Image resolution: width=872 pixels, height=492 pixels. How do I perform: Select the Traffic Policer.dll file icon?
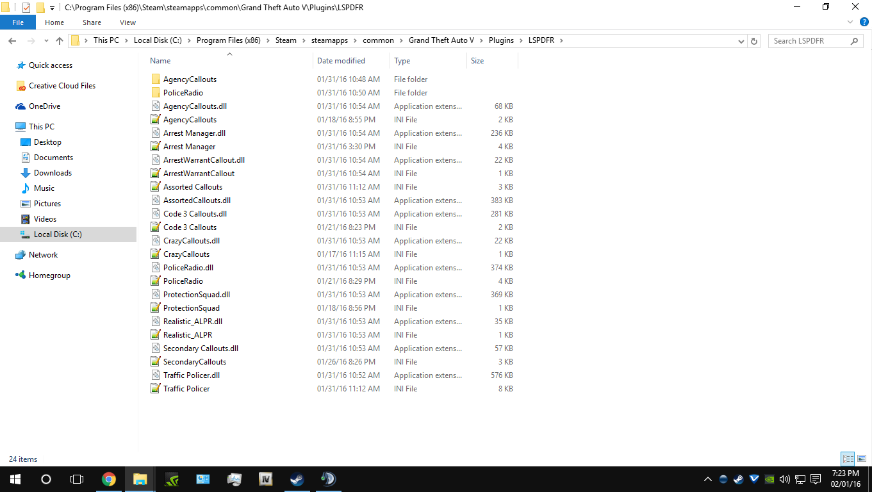pyautogui.click(x=155, y=375)
